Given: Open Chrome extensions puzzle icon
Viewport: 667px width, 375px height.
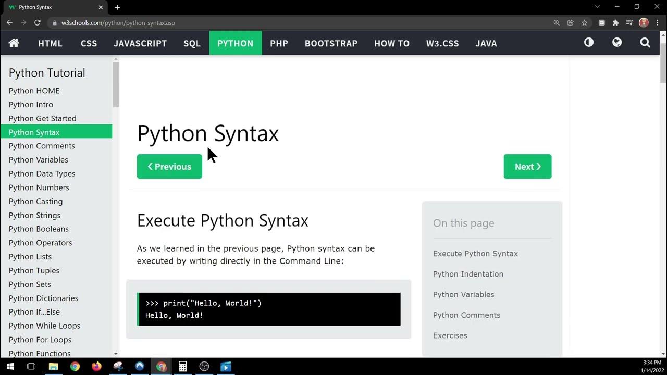Looking at the screenshot, I should pos(615,23).
